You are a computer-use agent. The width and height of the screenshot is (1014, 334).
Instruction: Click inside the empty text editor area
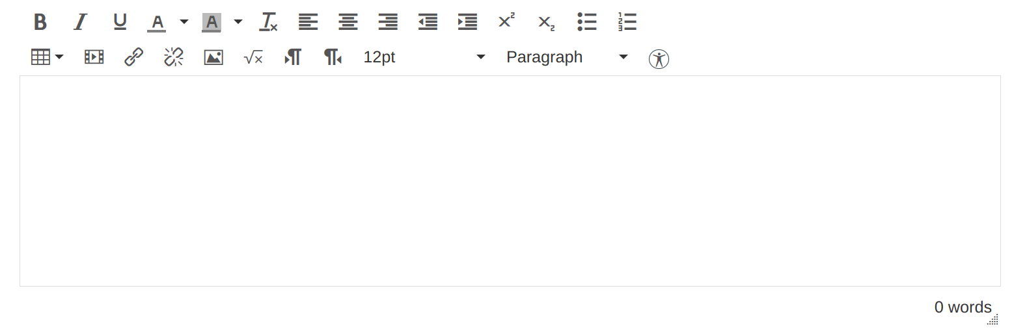coord(510,181)
